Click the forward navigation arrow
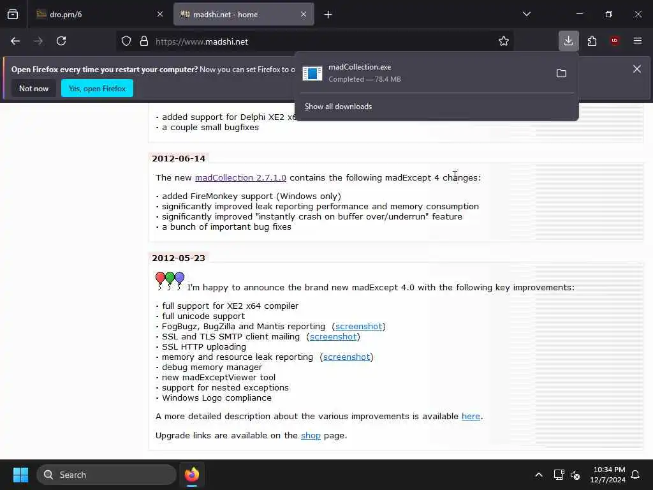This screenshot has height=490, width=653. 38,41
